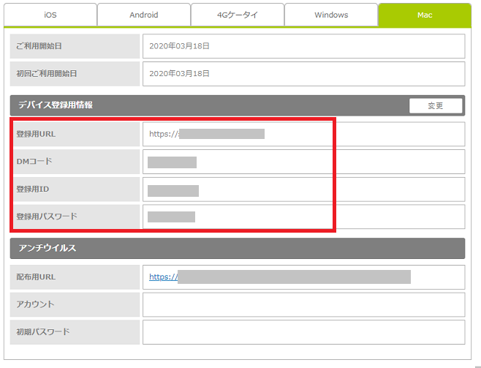
Task: Click the 登録用ID value field
Action: 303,189
